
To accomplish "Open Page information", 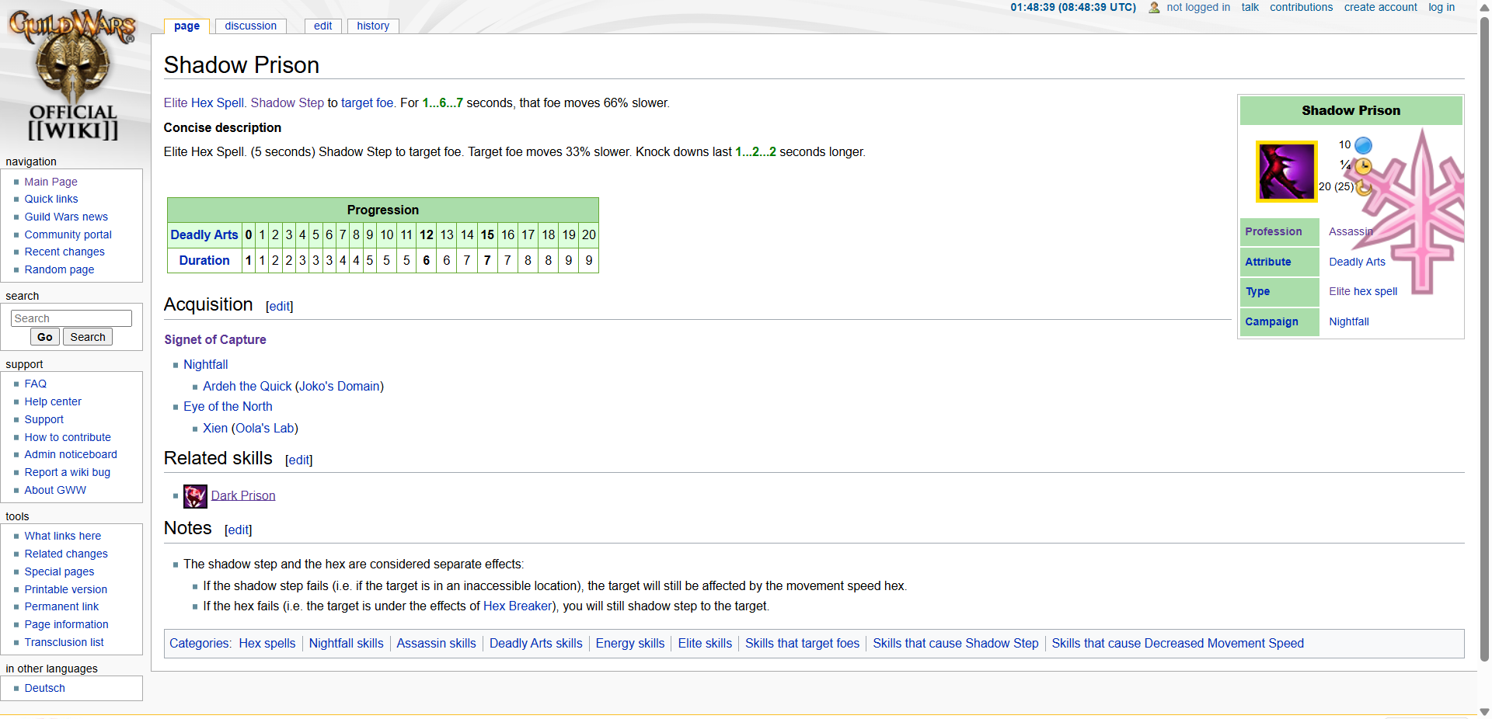I will (66, 624).
